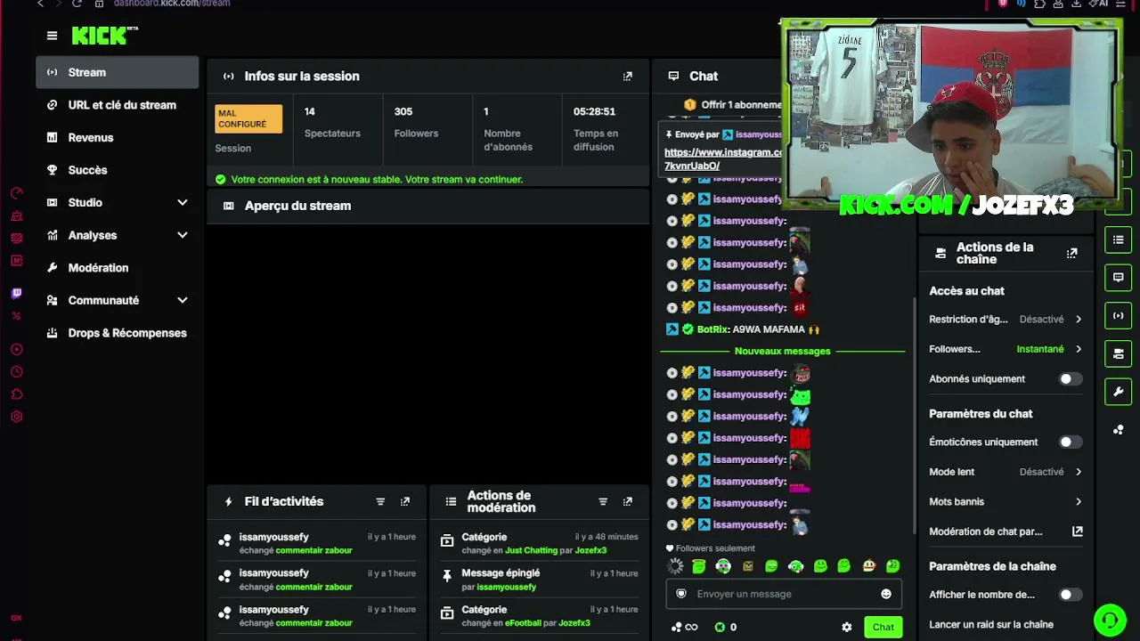1140x641 pixels.
Task: Click the Offrir 1 abonnement banner in chat
Action: click(733, 105)
